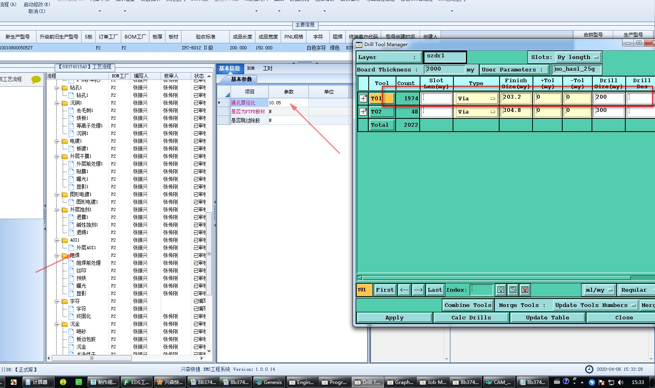
Task: Open the Update Tools Numbers dropdown
Action: point(595,305)
